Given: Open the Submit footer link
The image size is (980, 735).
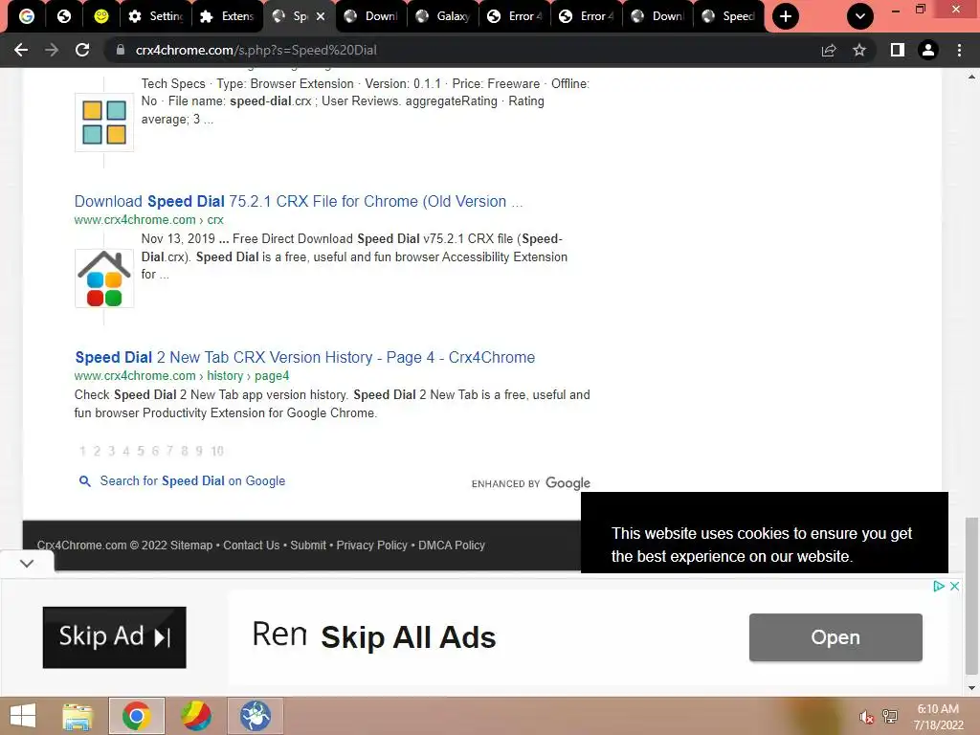Looking at the screenshot, I should tap(308, 545).
